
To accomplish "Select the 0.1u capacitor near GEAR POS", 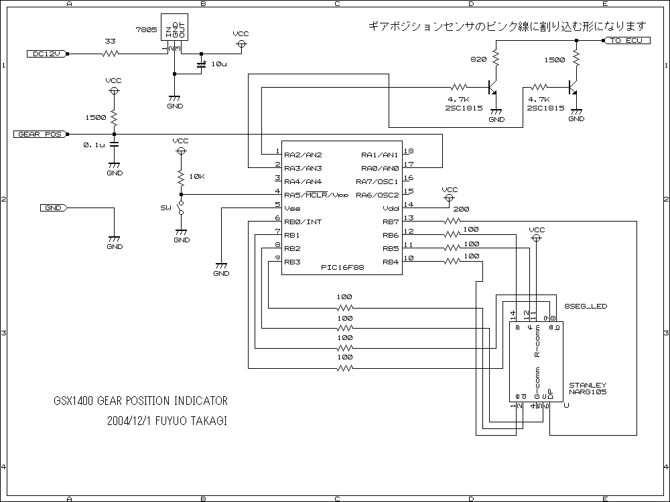I will pos(114,144).
